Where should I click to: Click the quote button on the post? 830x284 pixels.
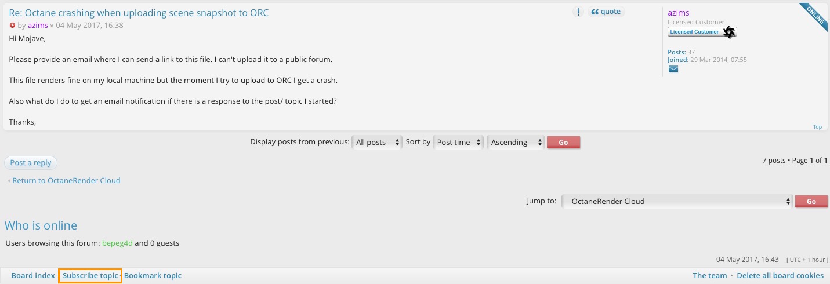click(x=606, y=12)
